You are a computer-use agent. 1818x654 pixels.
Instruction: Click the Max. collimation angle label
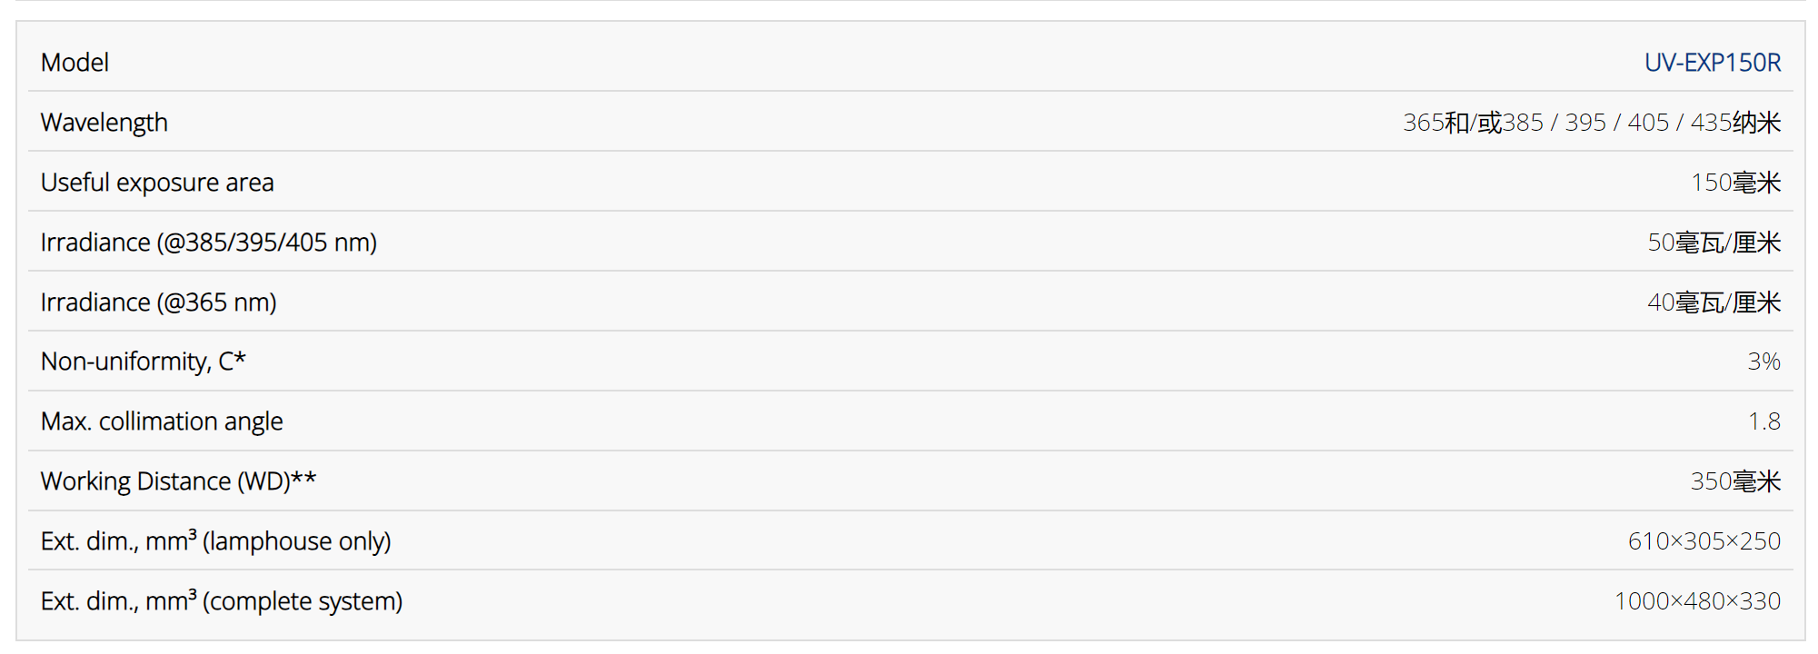pyautogui.click(x=162, y=421)
